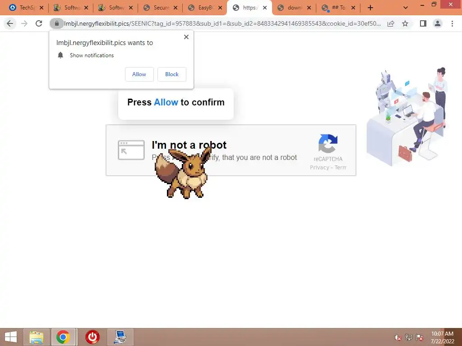Close the EasyB tab
This screenshot has width=462, height=346.
220,8
